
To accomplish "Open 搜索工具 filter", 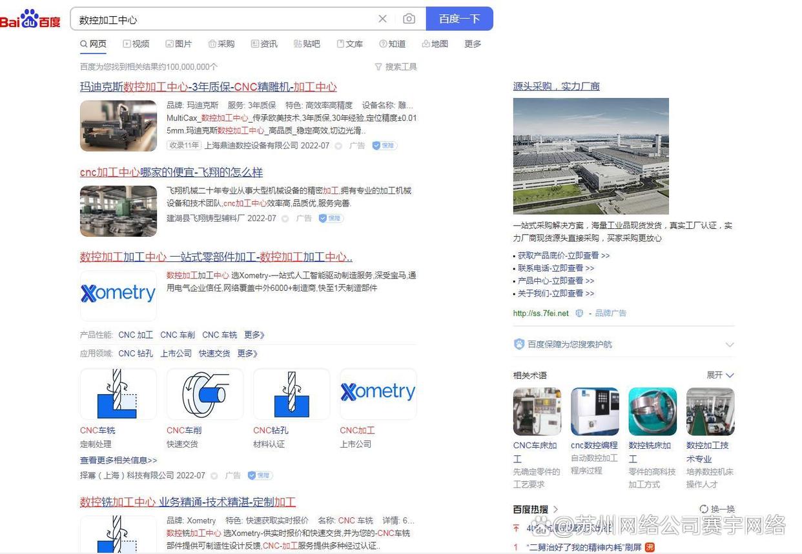I will point(396,66).
